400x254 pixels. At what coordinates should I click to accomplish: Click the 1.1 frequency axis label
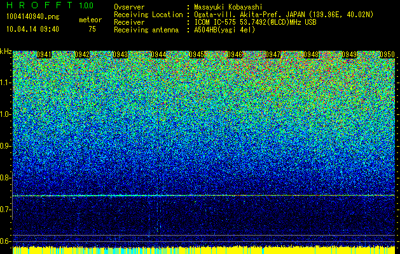pyautogui.click(x=6, y=83)
